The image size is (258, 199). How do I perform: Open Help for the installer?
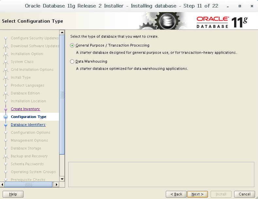[13, 194]
